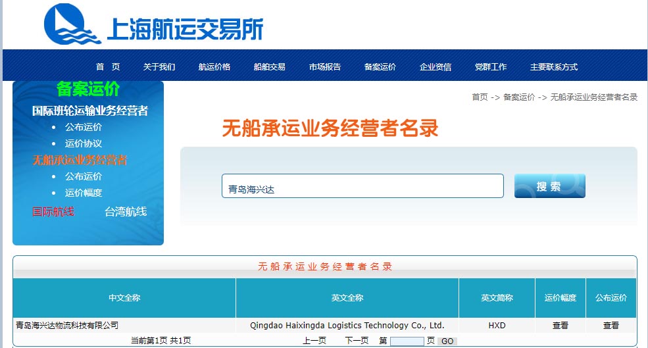Open the 首页 navigation menu item
Screen dimensions: 648x348
[108, 67]
